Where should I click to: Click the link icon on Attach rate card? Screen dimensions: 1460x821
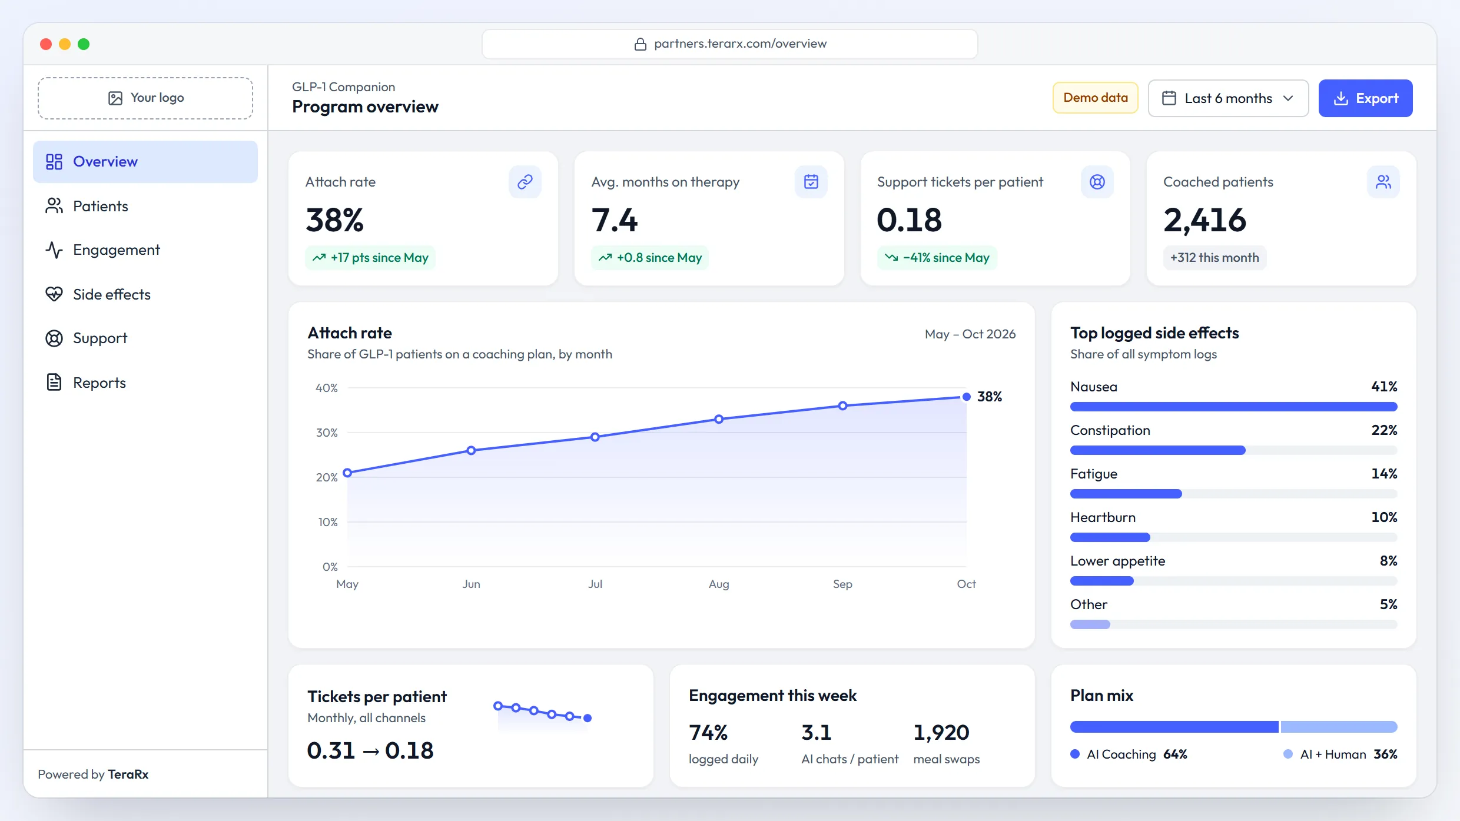coord(525,182)
